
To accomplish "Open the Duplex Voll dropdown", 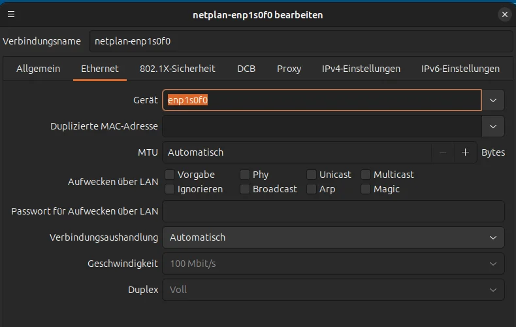I will tap(333, 290).
